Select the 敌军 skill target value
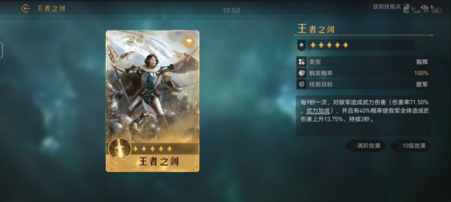The image size is (451, 202). 422,84
